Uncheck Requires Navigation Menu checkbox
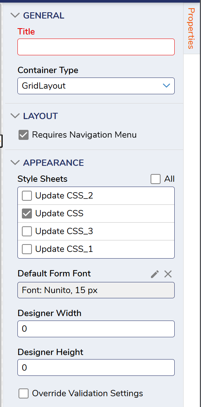The width and height of the screenshot is (201, 407). tap(24, 135)
